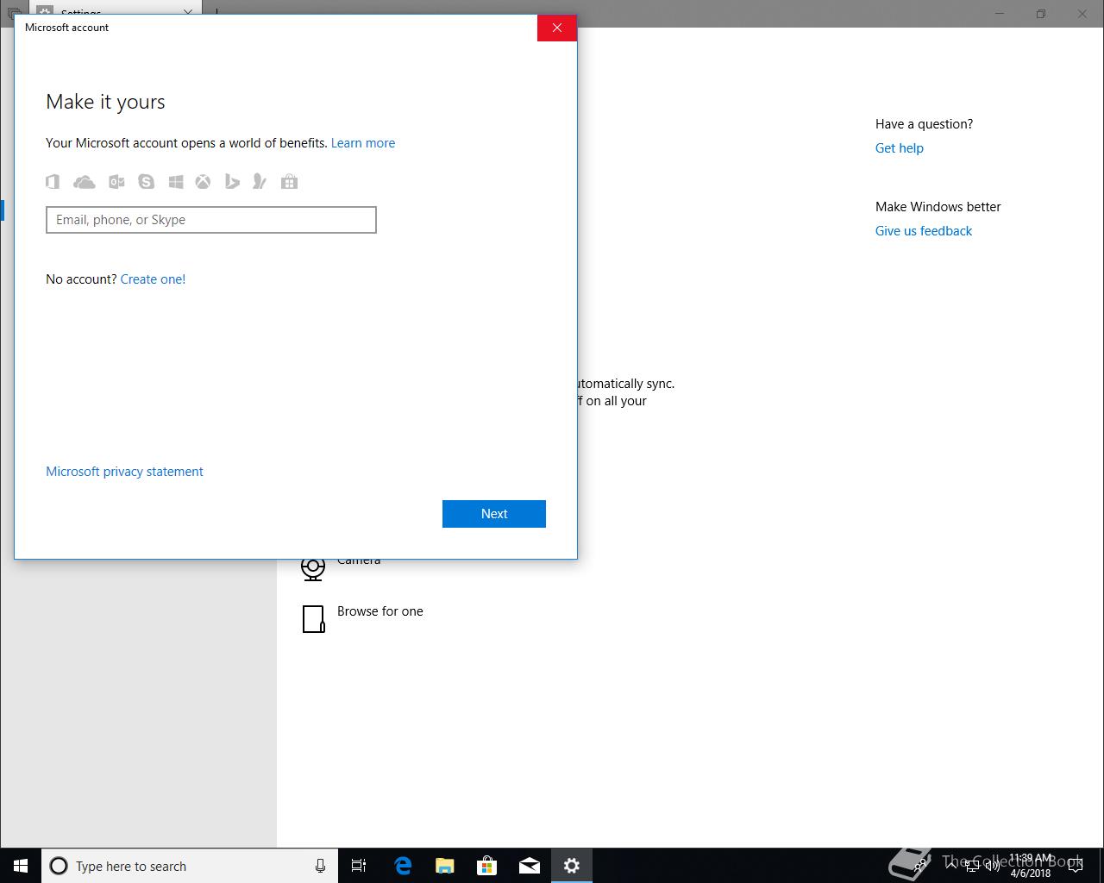The image size is (1104, 883).
Task: Open the People icon in the tray
Action: click(x=920, y=866)
